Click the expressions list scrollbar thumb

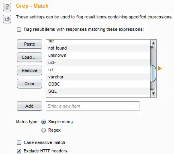click(154, 73)
